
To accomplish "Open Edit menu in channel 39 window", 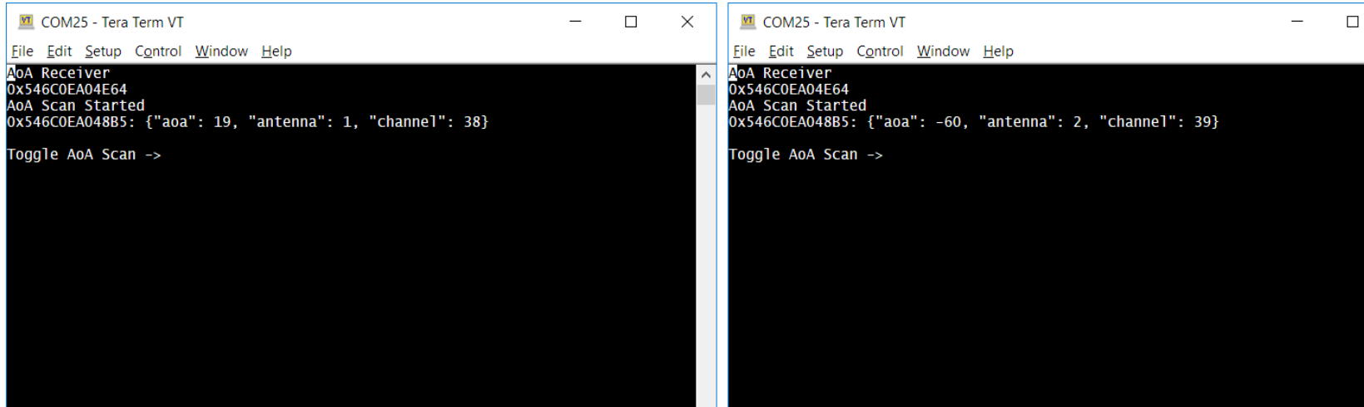I will [x=781, y=51].
